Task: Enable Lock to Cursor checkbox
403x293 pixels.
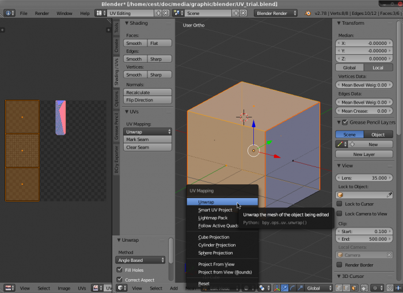Action: click(x=340, y=204)
